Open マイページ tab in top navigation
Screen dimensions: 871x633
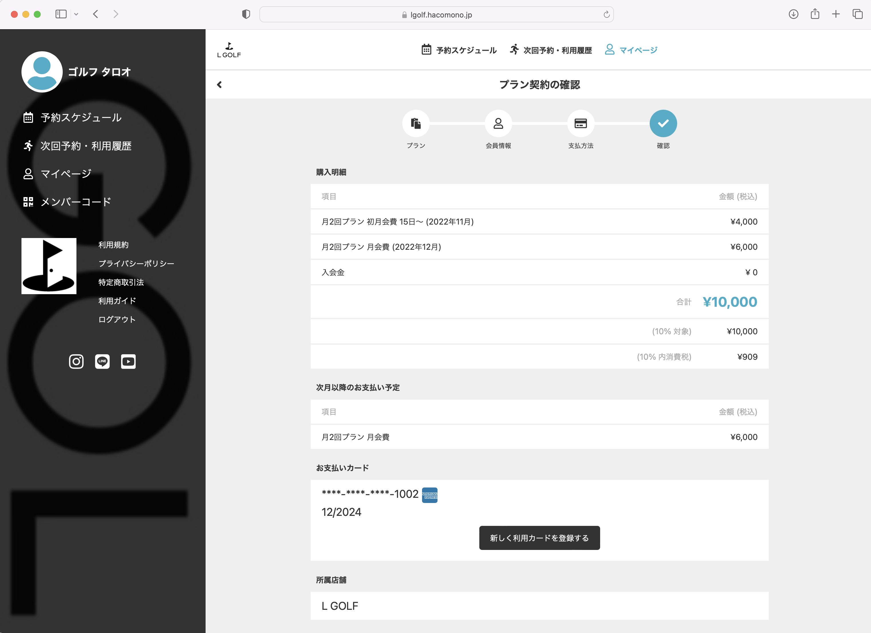631,50
